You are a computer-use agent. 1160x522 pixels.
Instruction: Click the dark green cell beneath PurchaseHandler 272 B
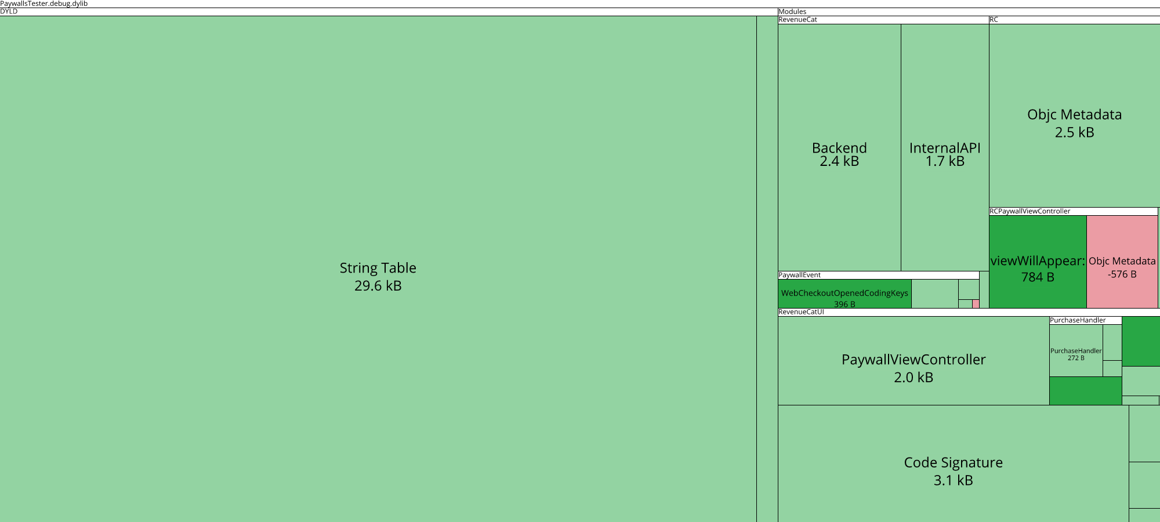point(1085,391)
